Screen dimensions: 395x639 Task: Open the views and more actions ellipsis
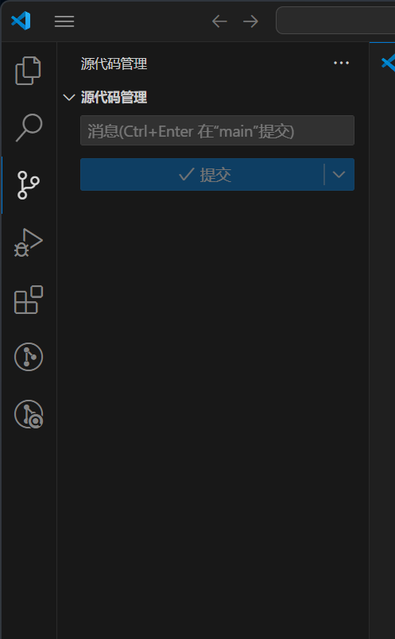[x=341, y=63]
